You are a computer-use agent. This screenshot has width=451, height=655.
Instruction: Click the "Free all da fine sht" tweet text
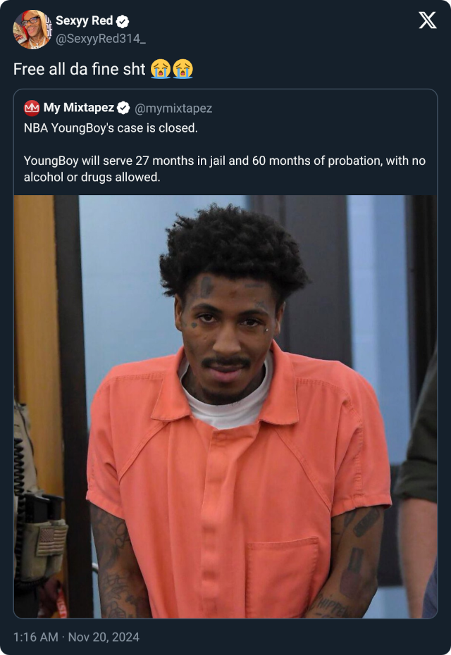pyautogui.click(x=80, y=69)
